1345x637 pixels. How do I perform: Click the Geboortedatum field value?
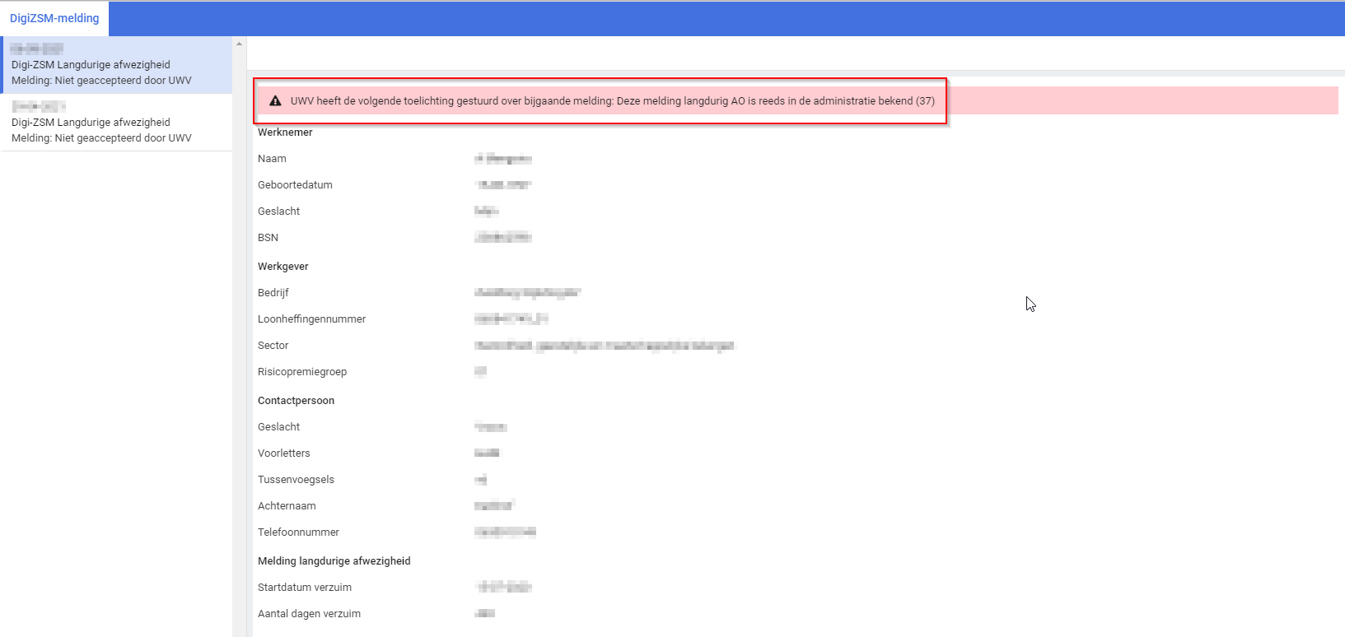click(502, 185)
